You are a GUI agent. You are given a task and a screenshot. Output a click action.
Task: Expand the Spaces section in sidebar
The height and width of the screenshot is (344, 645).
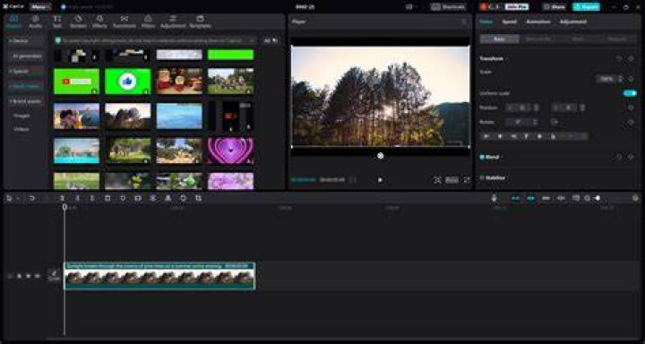click(x=25, y=71)
